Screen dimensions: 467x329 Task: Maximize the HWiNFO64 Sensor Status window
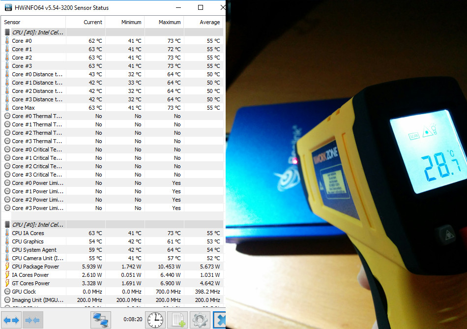point(201,7)
